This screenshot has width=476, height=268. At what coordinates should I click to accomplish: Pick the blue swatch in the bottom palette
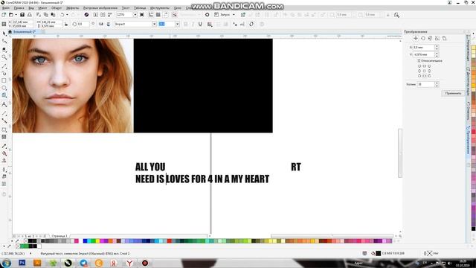click(86, 241)
